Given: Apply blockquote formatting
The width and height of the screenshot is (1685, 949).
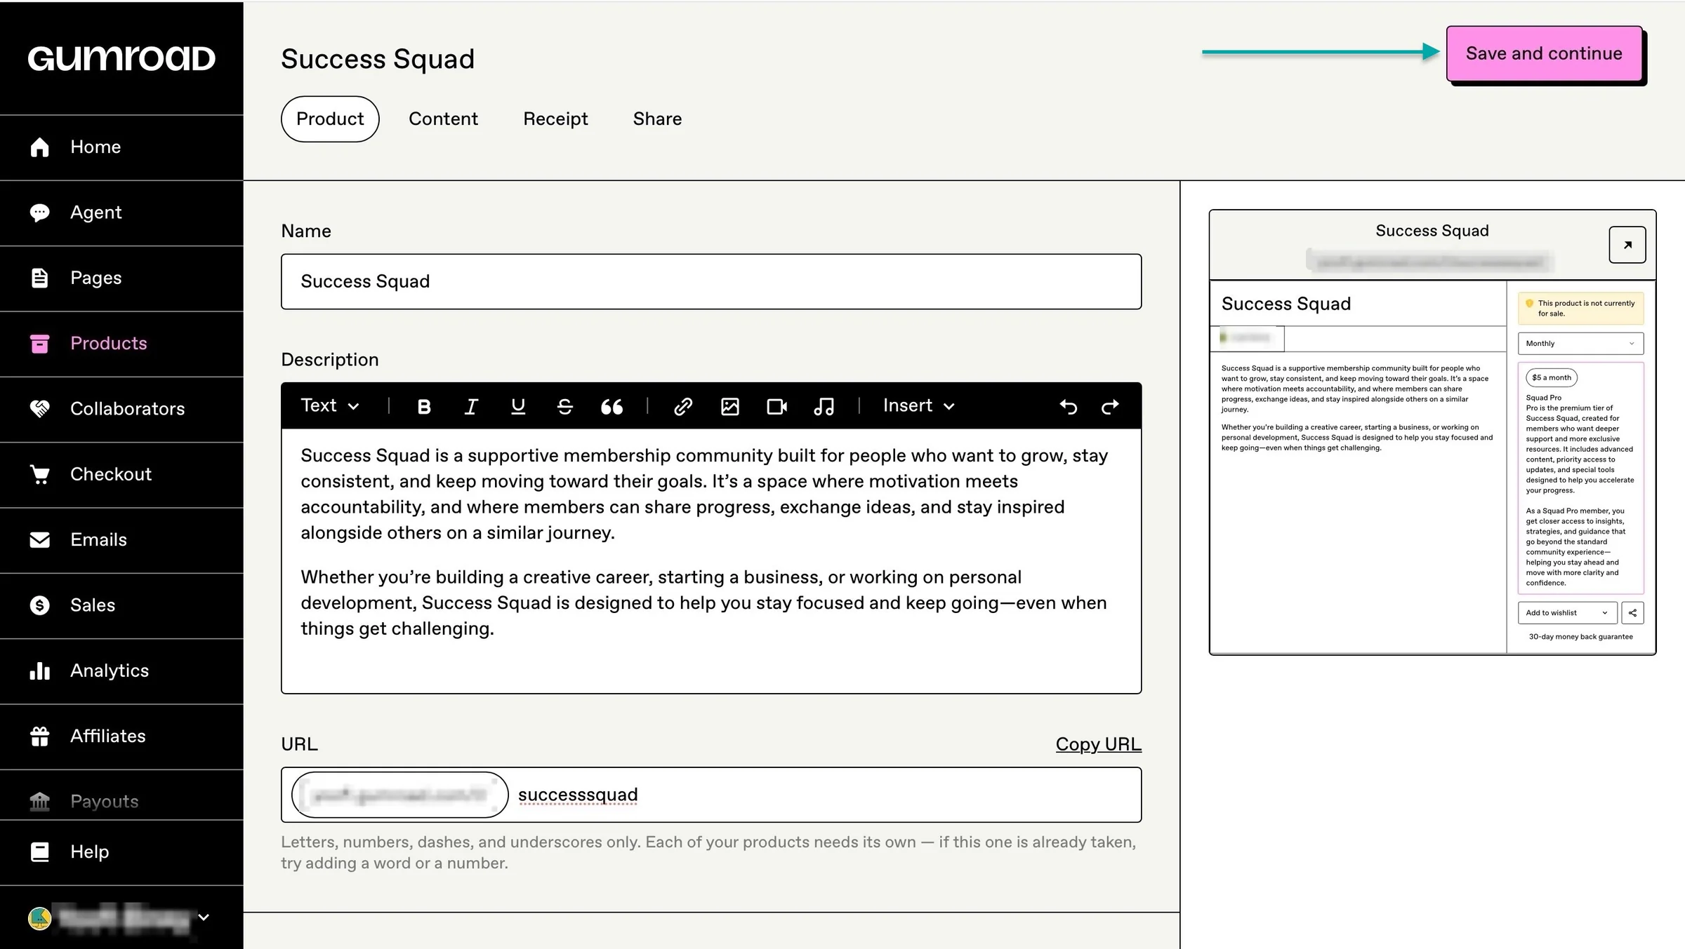Looking at the screenshot, I should [612, 406].
